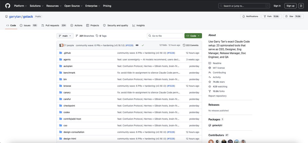Select the folder icon for canary
This screenshot has height=143, width=308.
pos(61,92)
